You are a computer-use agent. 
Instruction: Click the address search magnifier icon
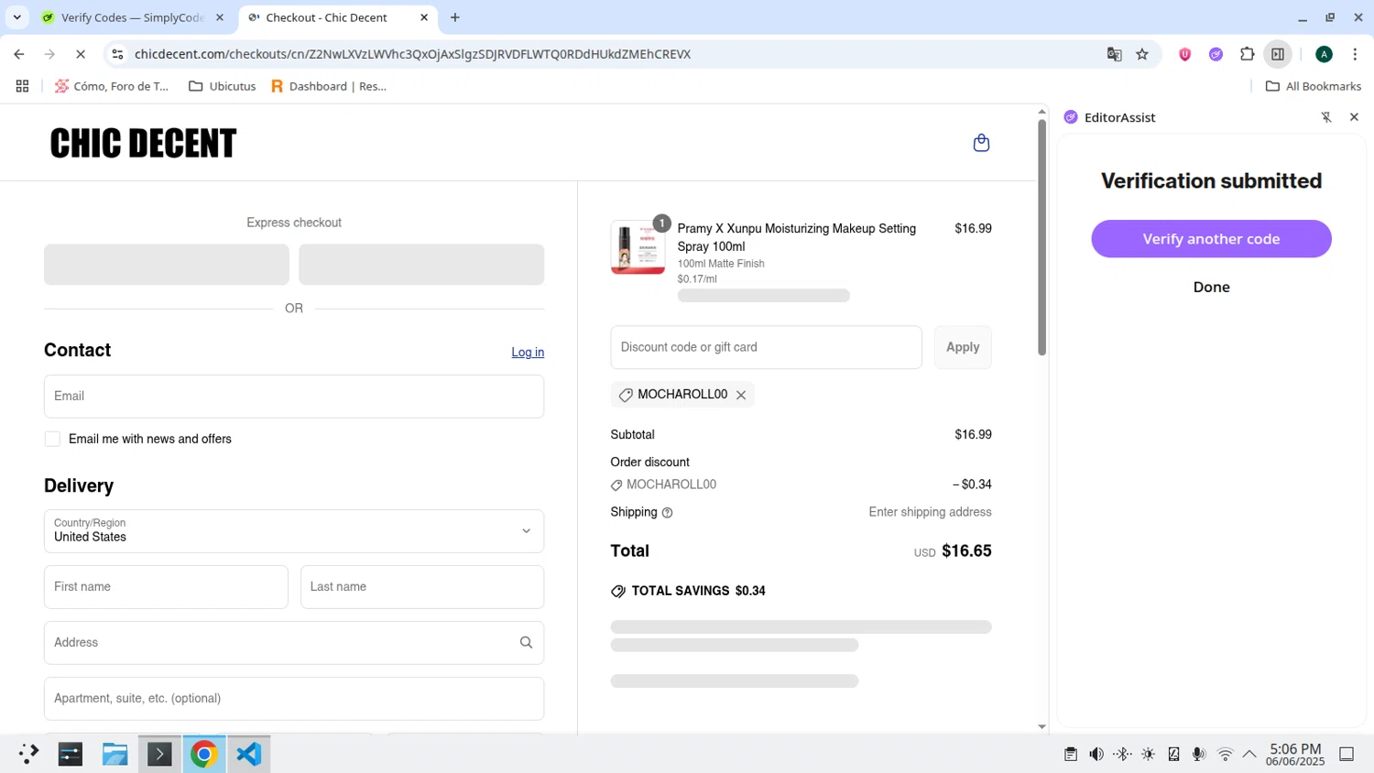point(526,643)
